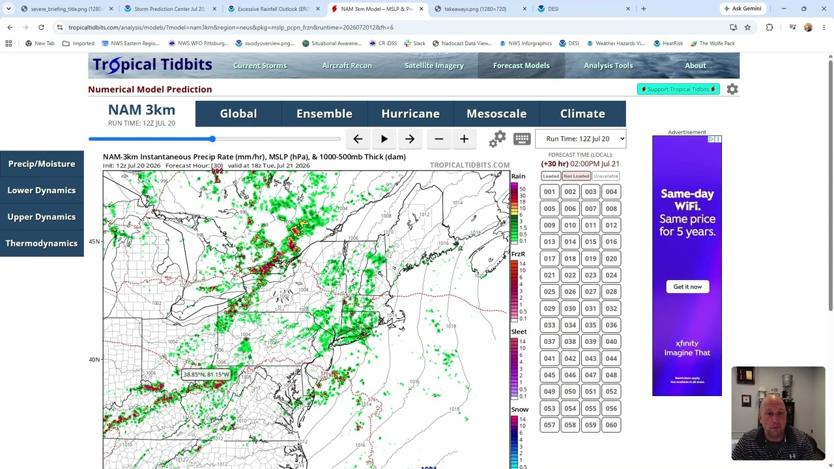The width and height of the screenshot is (834, 469).
Task: Select forecast hour 045
Action: click(x=549, y=375)
